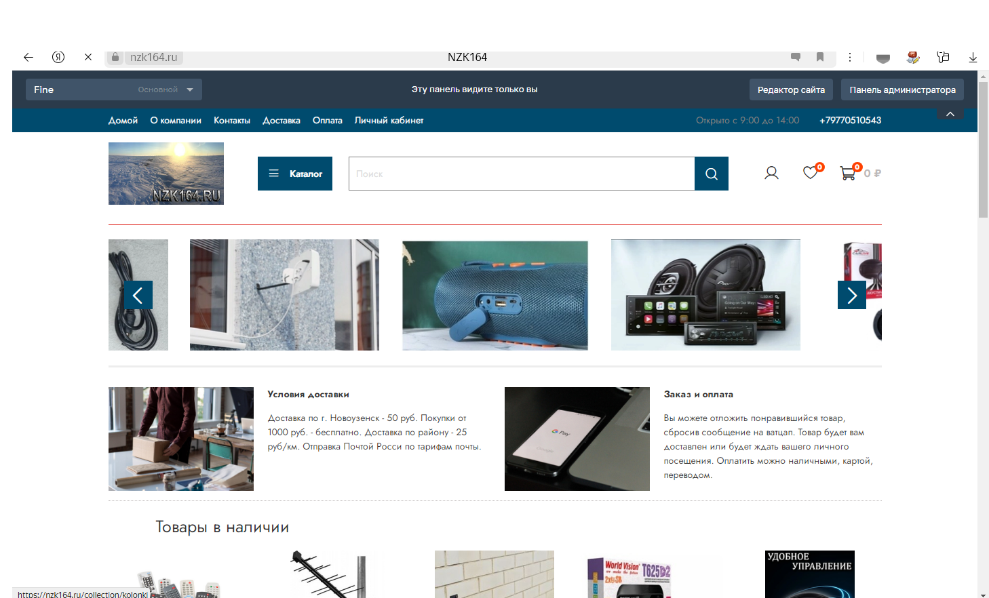Screen dimensions: 989x598
Task: Call phone number +79770510543 link
Action: (850, 120)
